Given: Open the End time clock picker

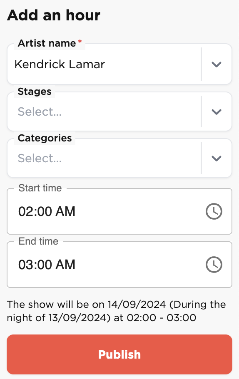Looking at the screenshot, I should tap(214, 265).
